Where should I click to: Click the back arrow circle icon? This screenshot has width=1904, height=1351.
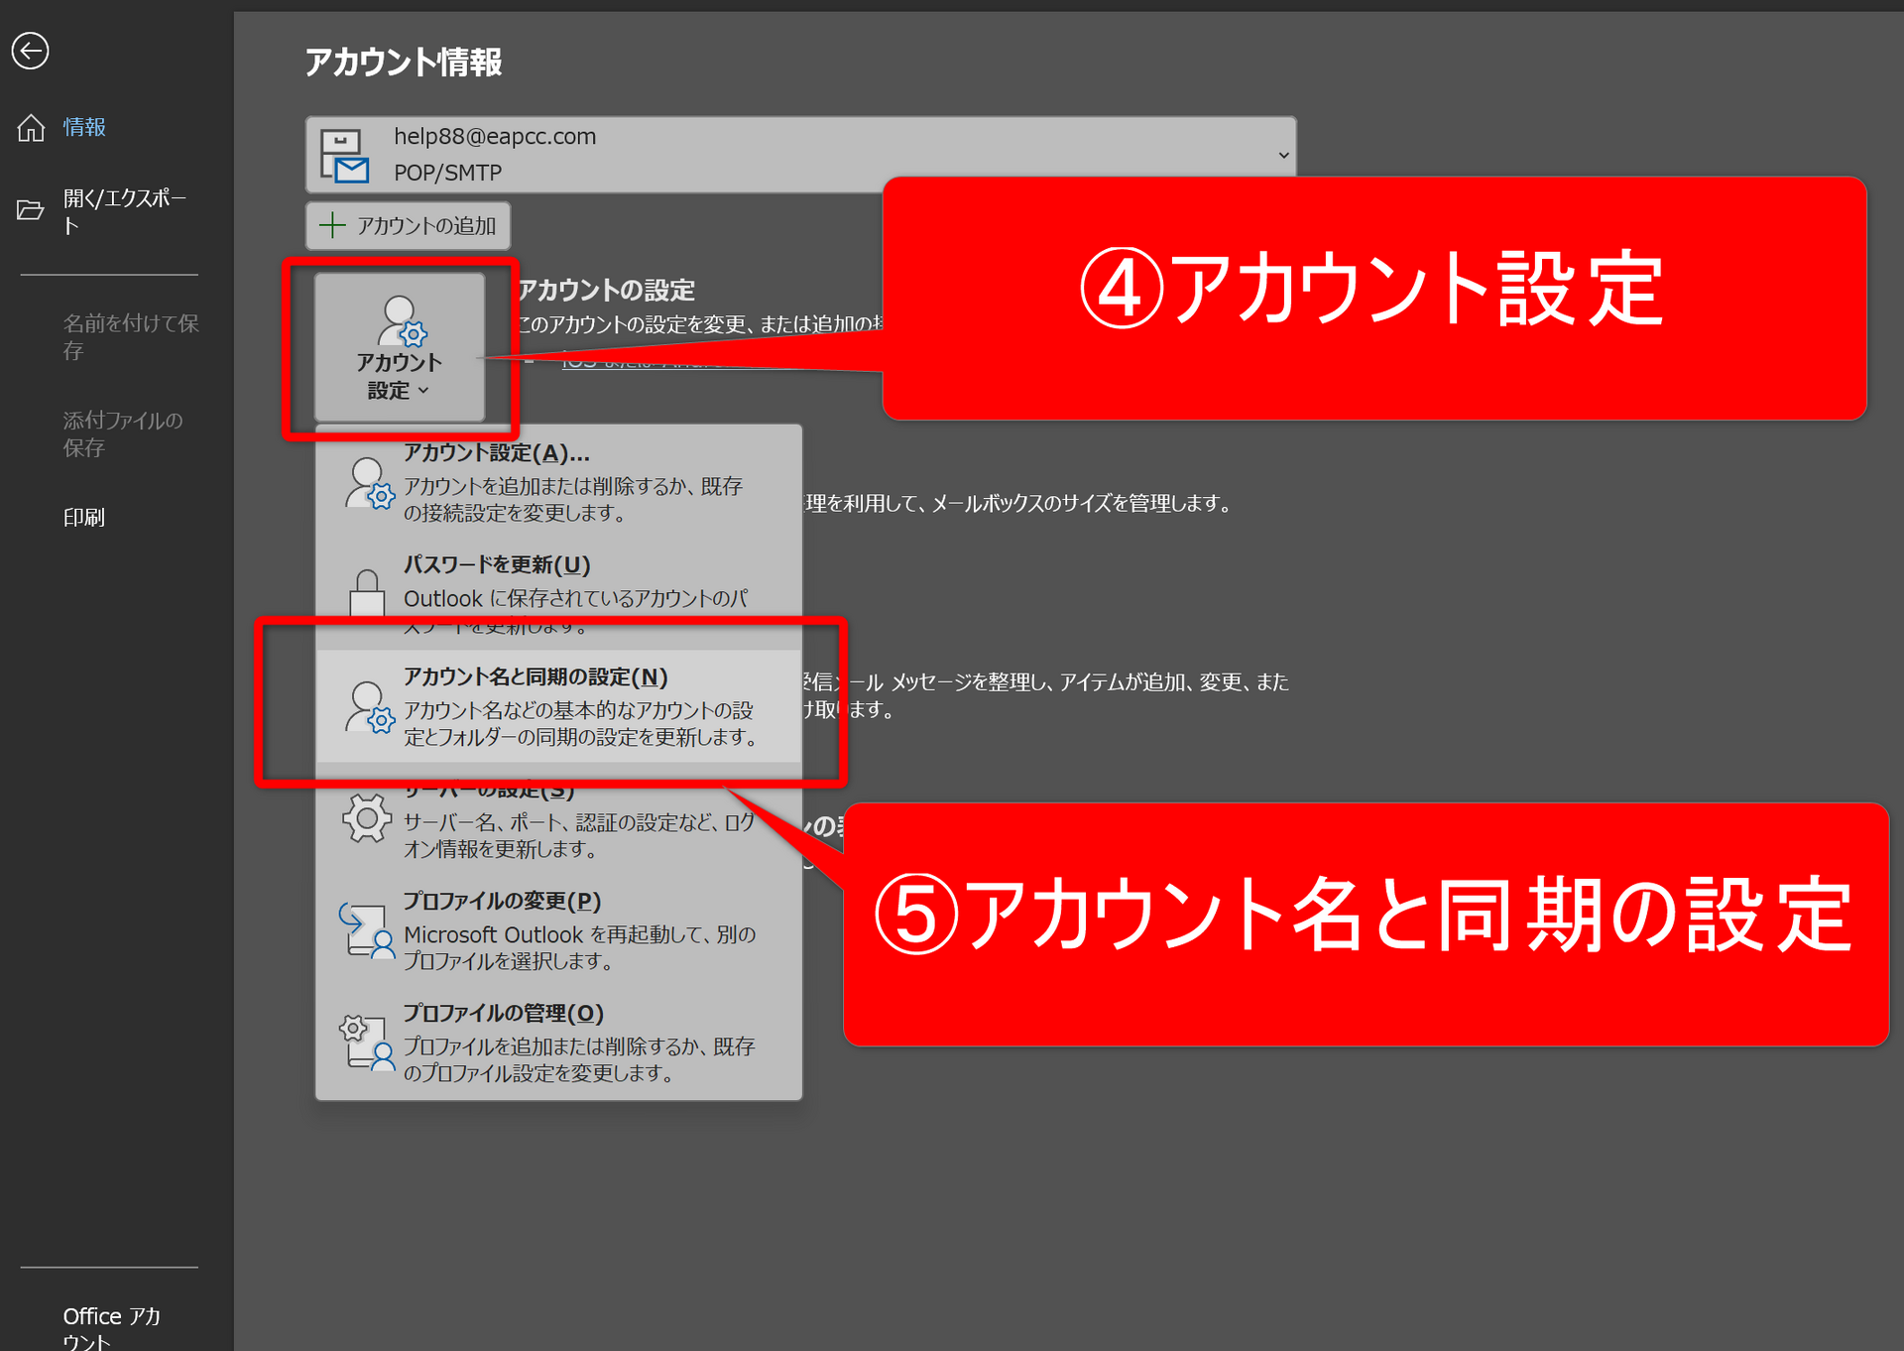coord(30,51)
